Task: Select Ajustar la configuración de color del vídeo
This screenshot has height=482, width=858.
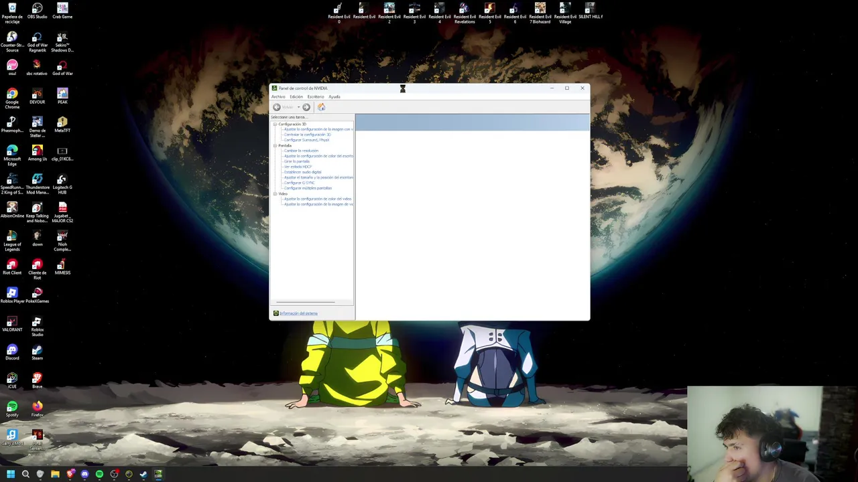Action: (x=318, y=199)
